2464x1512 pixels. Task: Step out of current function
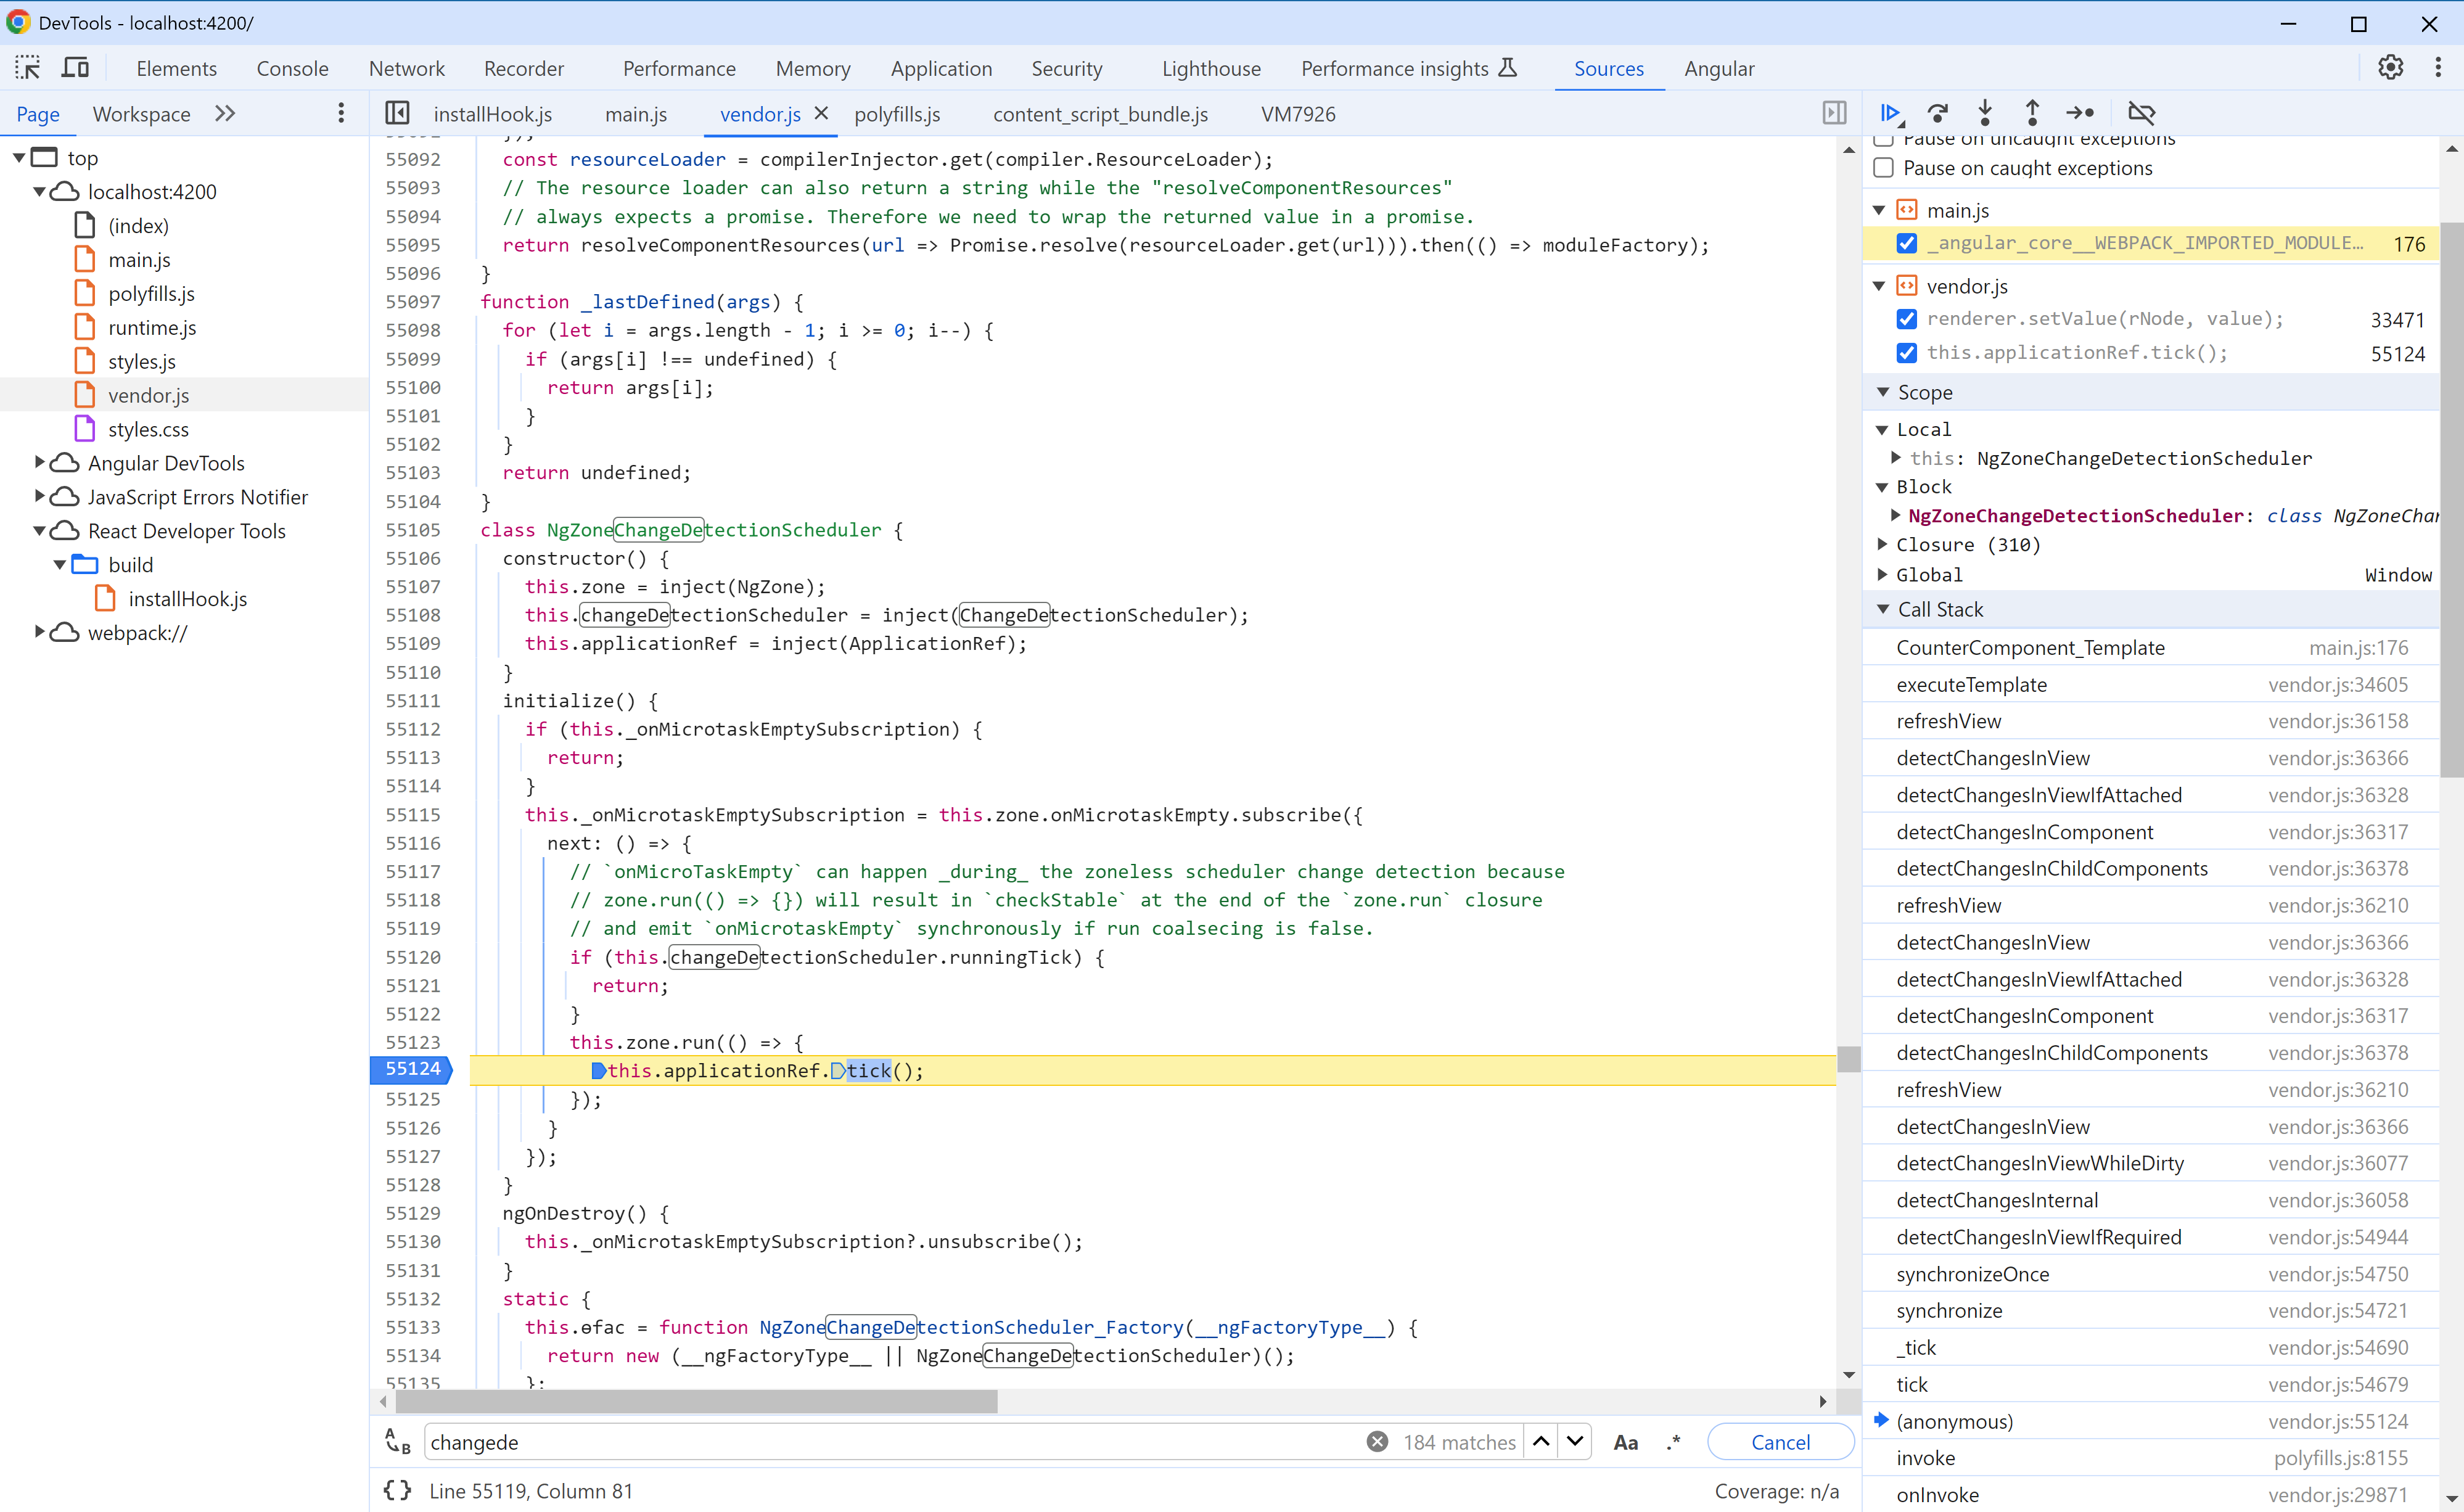click(x=2032, y=113)
